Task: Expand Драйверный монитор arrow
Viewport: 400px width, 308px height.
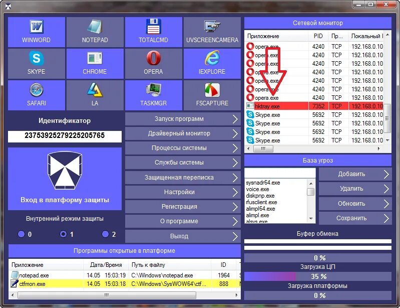Action: click(x=235, y=133)
